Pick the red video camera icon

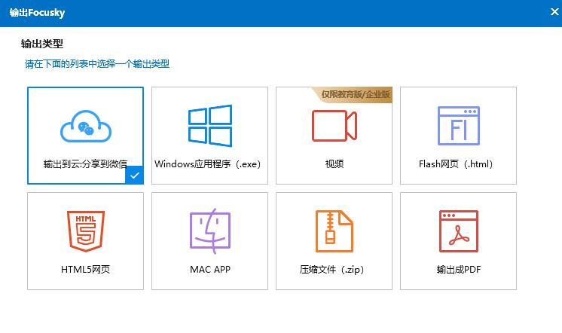pos(334,126)
